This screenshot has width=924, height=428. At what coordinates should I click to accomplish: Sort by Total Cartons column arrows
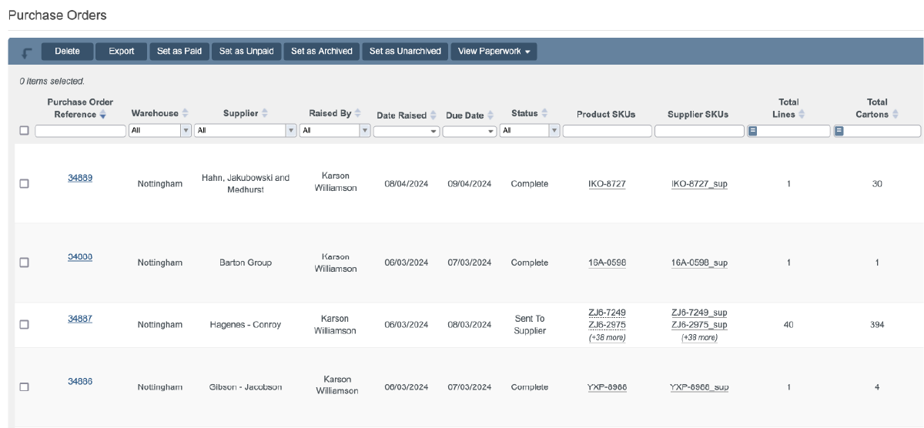tap(896, 114)
